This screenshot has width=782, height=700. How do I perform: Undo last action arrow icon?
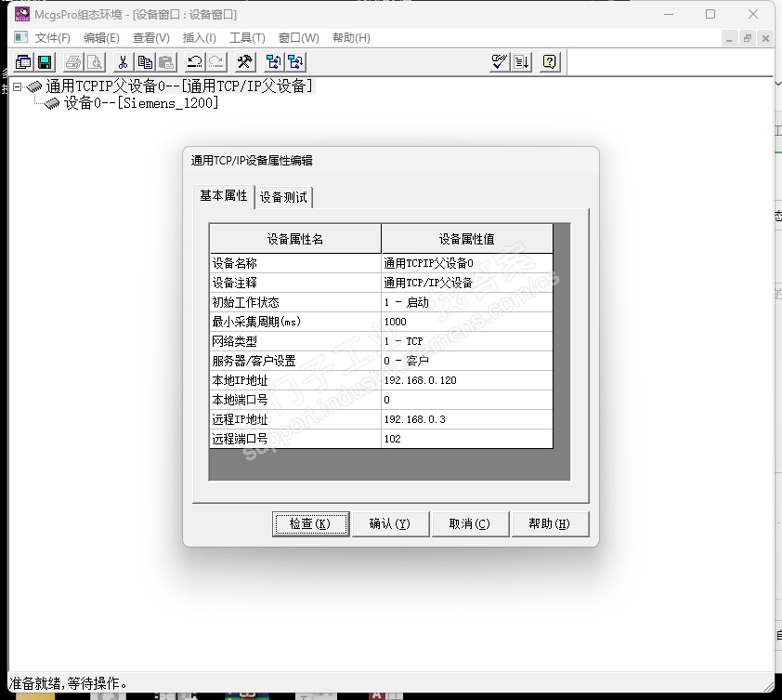pyautogui.click(x=194, y=62)
